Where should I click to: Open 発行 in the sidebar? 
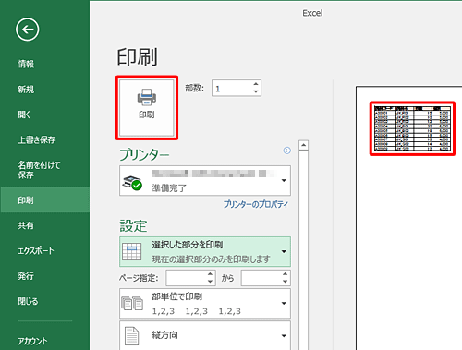pyautogui.click(x=26, y=276)
